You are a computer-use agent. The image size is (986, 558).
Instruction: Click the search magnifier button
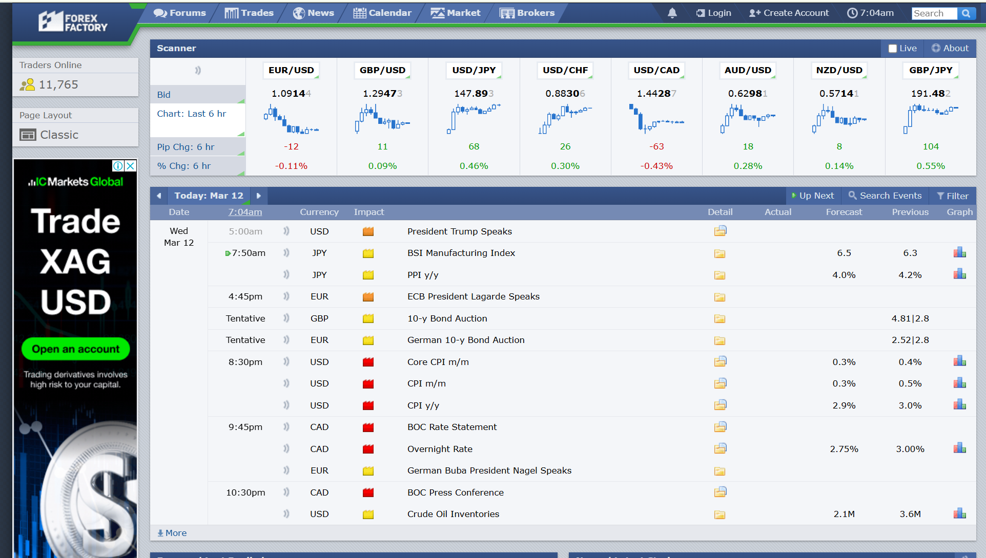click(966, 13)
